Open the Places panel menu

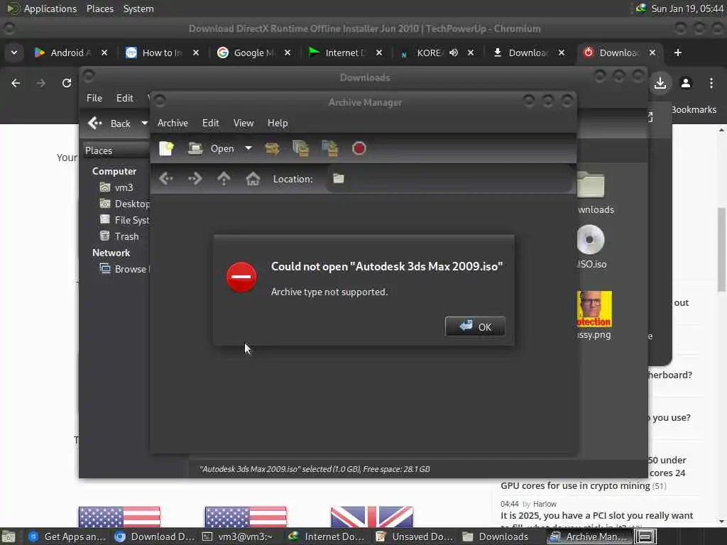(99, 9)
